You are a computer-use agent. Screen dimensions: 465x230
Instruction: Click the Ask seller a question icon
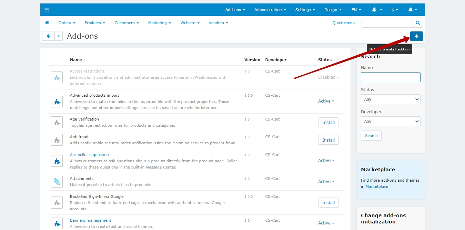[57, 161]
